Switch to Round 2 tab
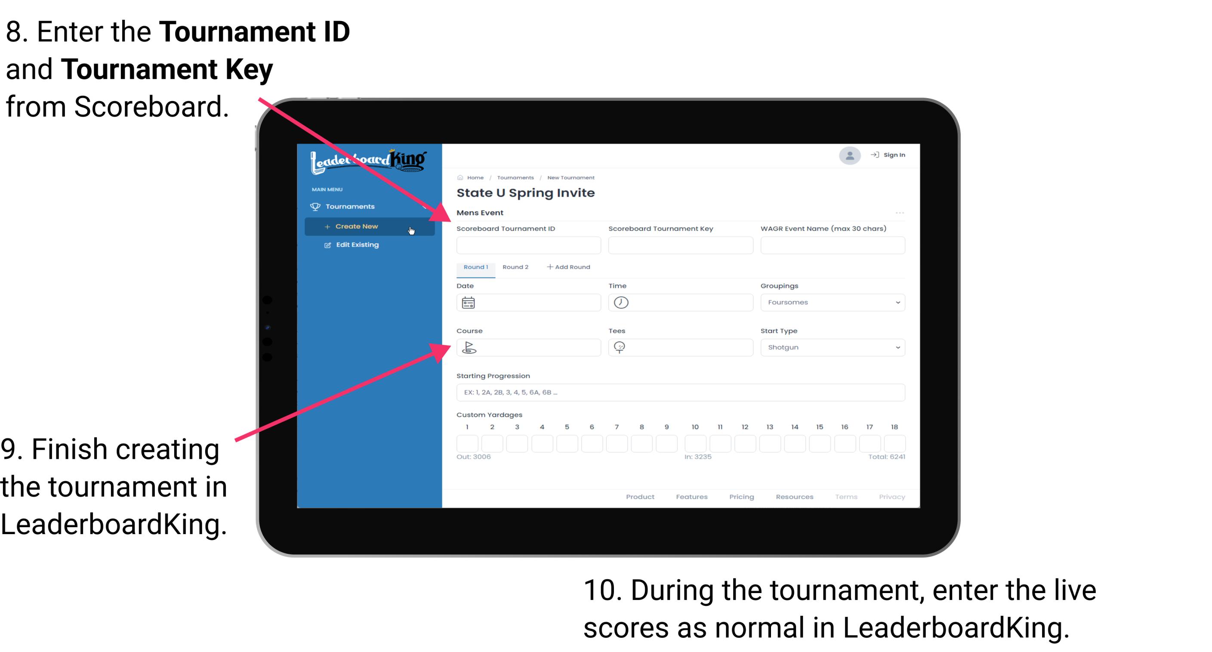This screenshot has height=652, width=1212. (514, 266)
